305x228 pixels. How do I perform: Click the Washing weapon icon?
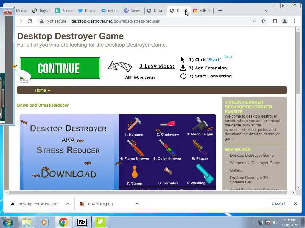205,173
